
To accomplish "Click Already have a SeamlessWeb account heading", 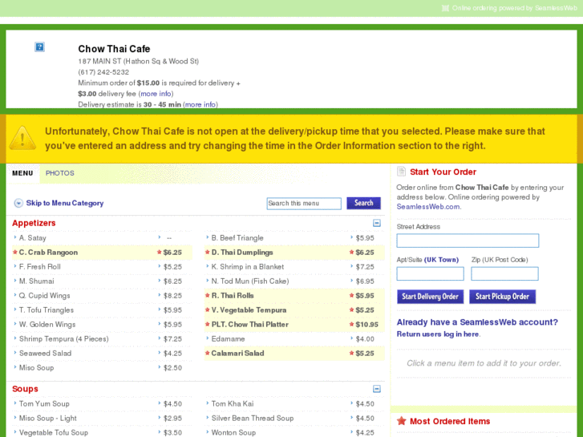I will [x=477, y=322].
